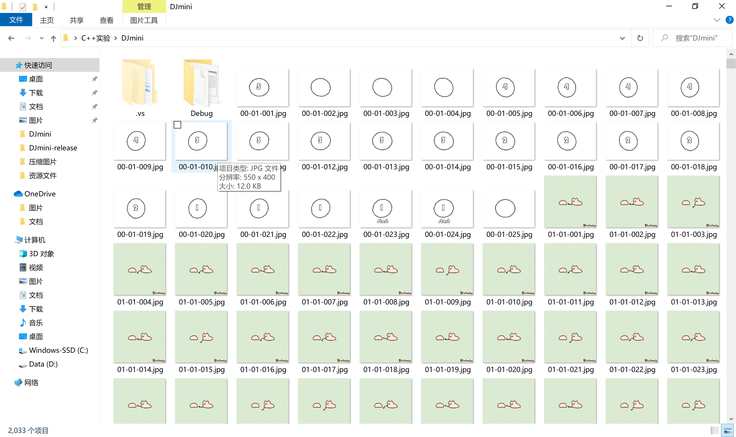Open the Help question mark icon
This screenshot has height=437, width=736.
(x=729, y=20)
